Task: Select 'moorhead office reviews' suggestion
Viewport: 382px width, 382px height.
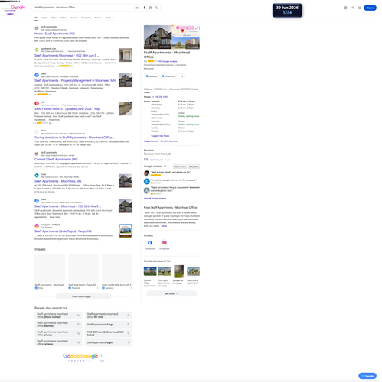Action: coord(58,342)
